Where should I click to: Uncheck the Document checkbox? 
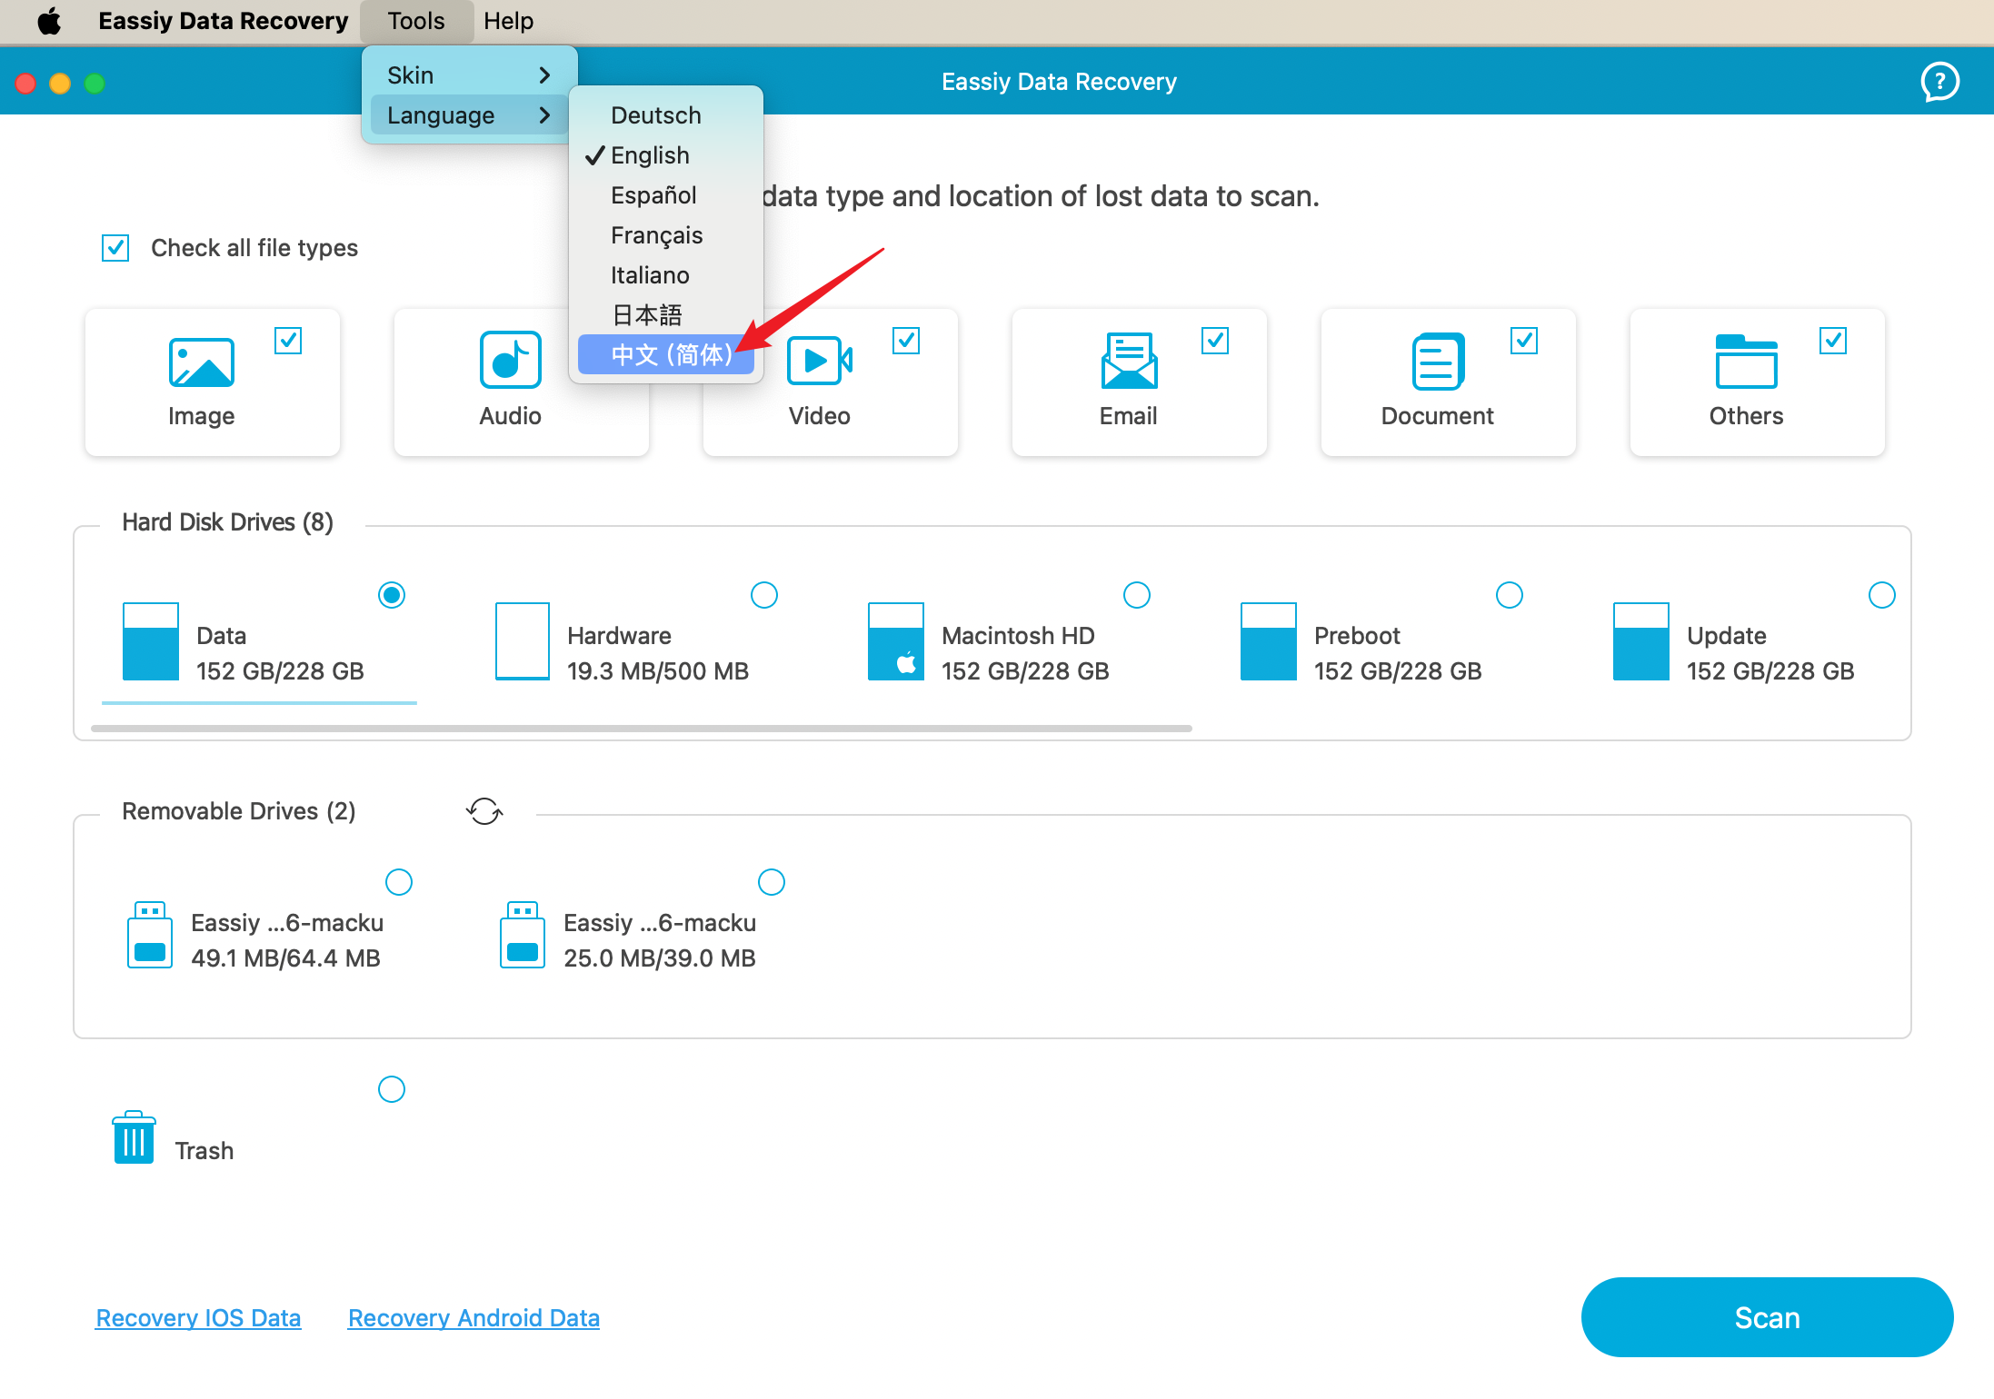pos(1524,341)
